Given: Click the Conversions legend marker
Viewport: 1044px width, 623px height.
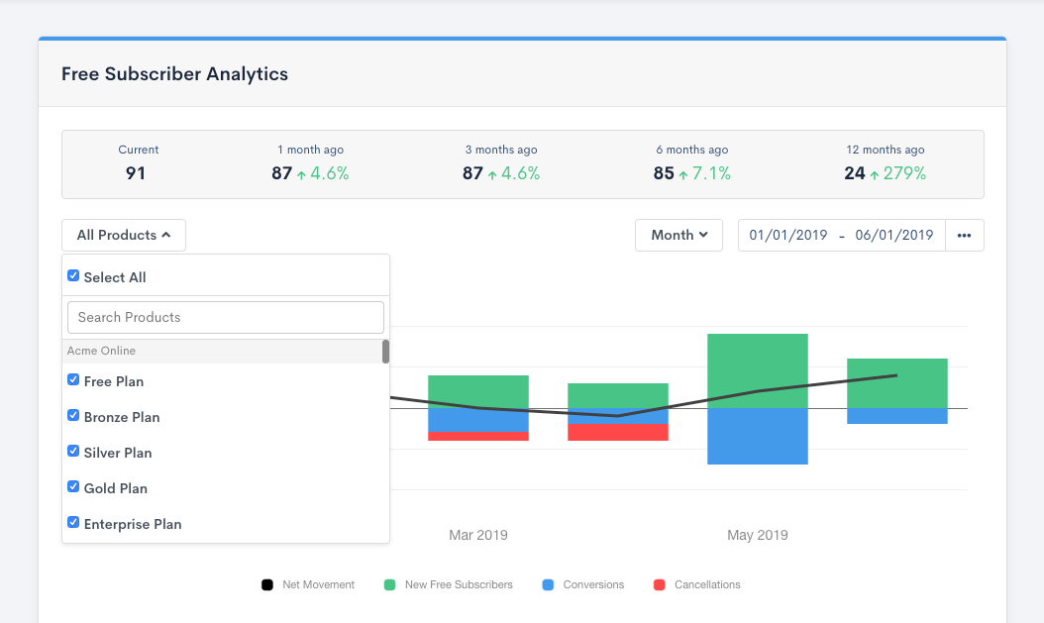Looking at the screenshot, I should pos(548,584).
